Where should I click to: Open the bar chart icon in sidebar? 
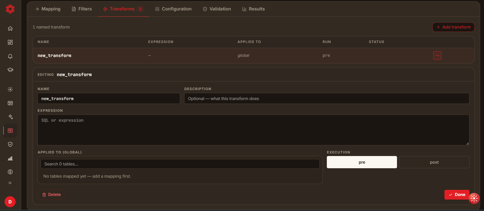[10, 158]
